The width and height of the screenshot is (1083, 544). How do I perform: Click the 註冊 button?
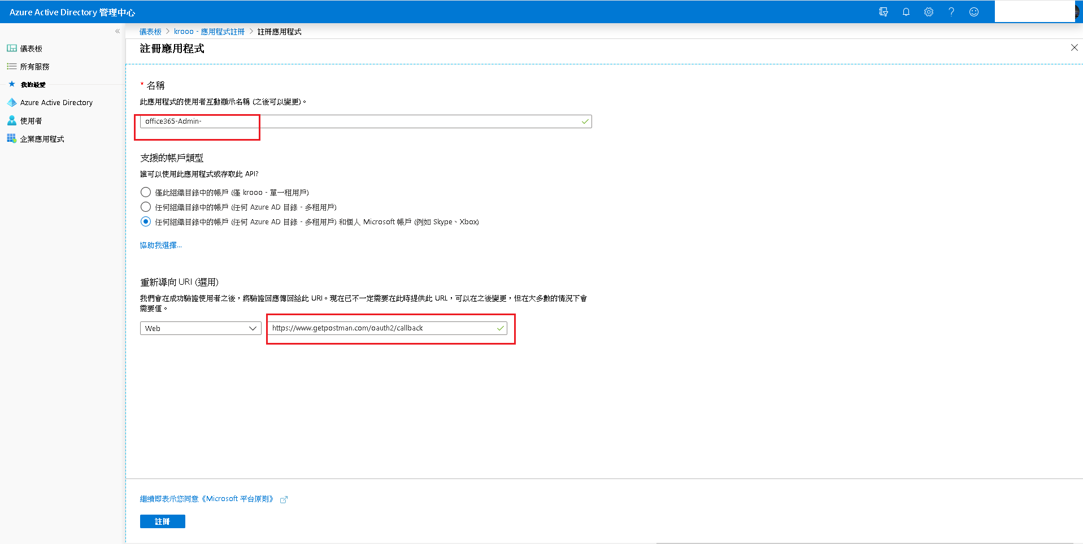coord(162,521)
